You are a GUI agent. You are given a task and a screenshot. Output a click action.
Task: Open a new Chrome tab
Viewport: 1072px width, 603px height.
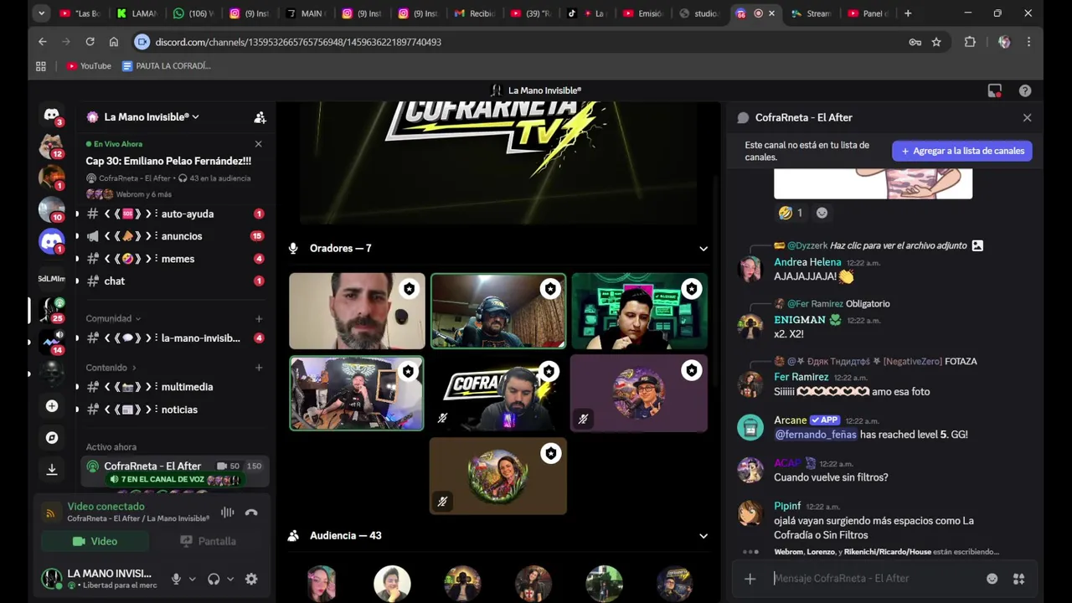coord(908,13)
